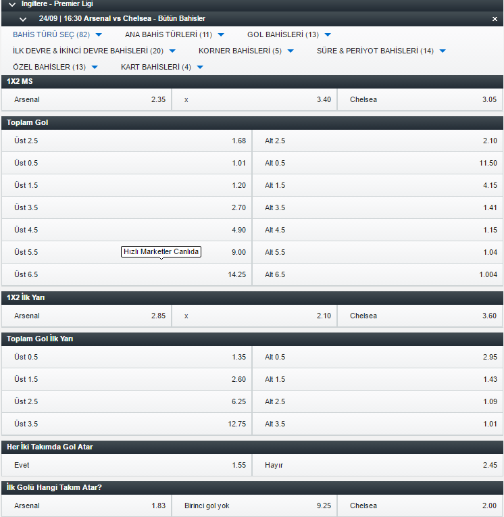This screenshot has width=504, height=517.
Task: Choose Evet 1.55 for both teams score
Action: coord(127,465)
